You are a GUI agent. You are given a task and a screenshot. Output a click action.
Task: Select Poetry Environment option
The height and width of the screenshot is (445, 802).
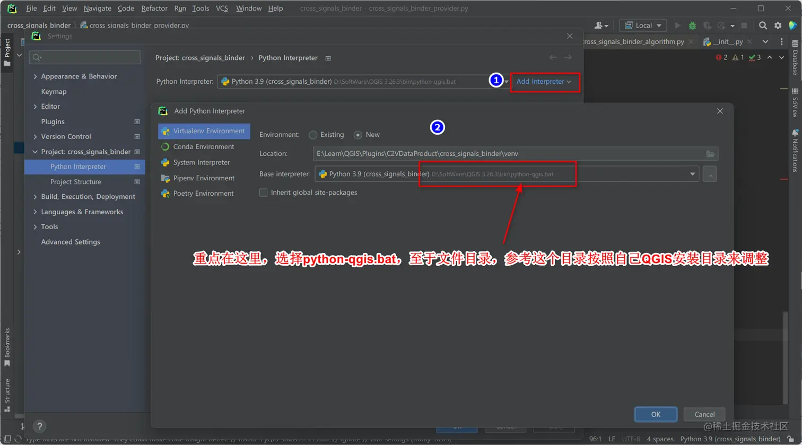(204, 194)
